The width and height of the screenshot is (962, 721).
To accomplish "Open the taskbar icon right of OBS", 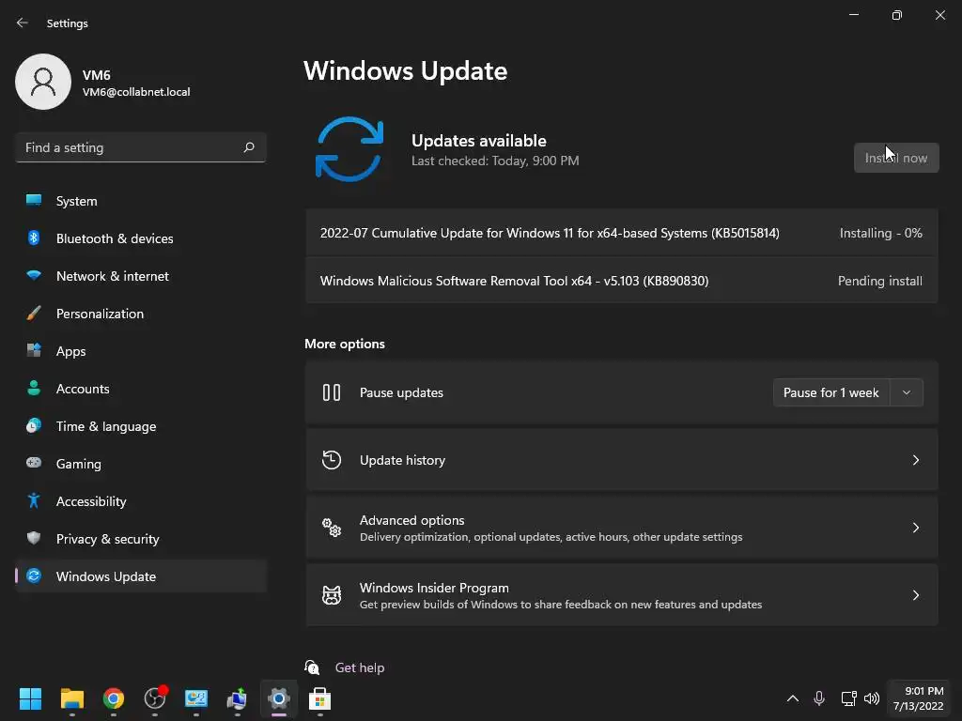I will click(196, 698).
